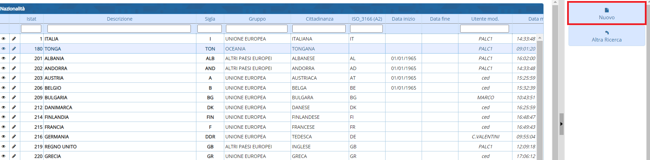Edit the GERMANIA row using pencil icon
Viewport: 650px width, 160px height.
click(14, 137)
